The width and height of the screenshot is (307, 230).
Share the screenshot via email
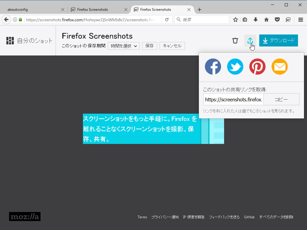point(280,67)
